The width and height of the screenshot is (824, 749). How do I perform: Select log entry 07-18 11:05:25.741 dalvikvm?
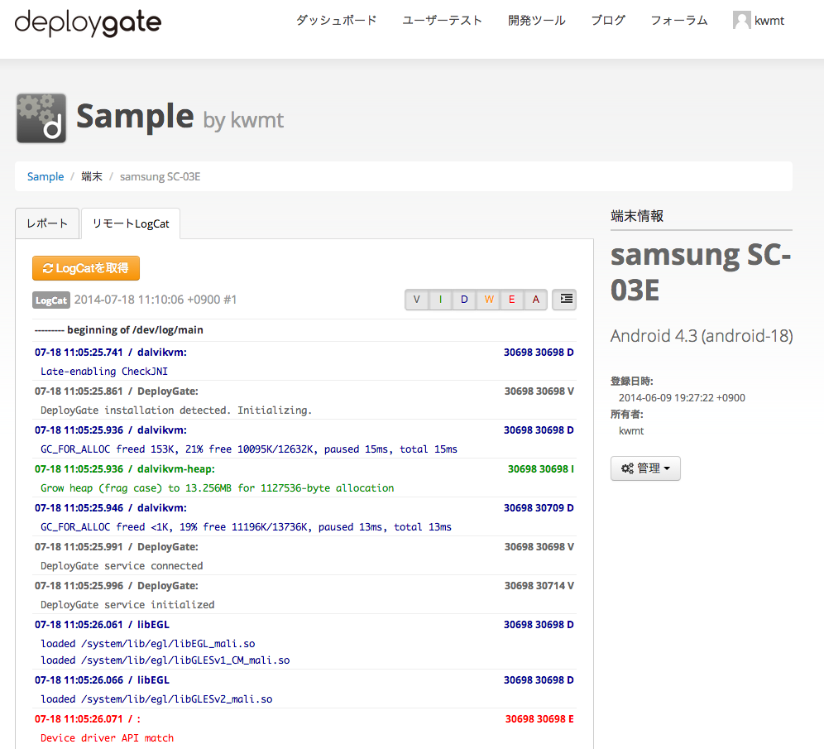tap(304, 353)
